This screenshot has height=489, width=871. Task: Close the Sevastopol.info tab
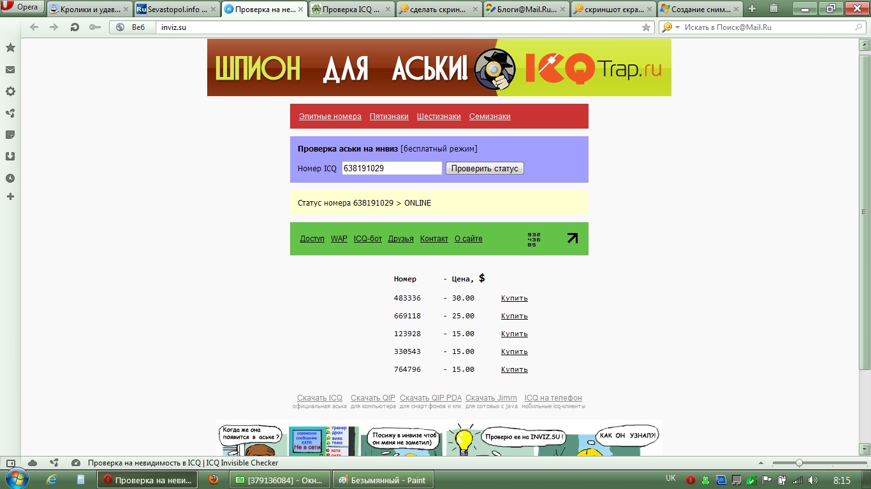[x=214, y=10]
